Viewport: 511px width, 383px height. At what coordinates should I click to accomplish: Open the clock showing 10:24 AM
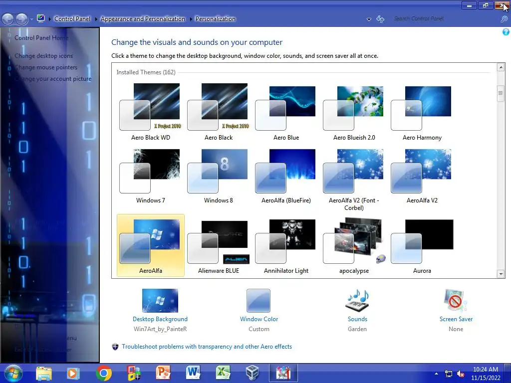coord(486,374)
